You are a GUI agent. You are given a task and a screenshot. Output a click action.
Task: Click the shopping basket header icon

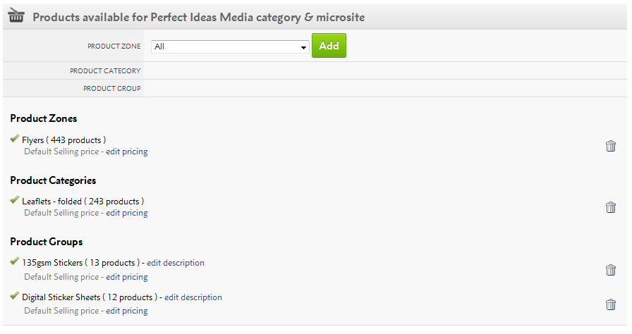point(16,16)
